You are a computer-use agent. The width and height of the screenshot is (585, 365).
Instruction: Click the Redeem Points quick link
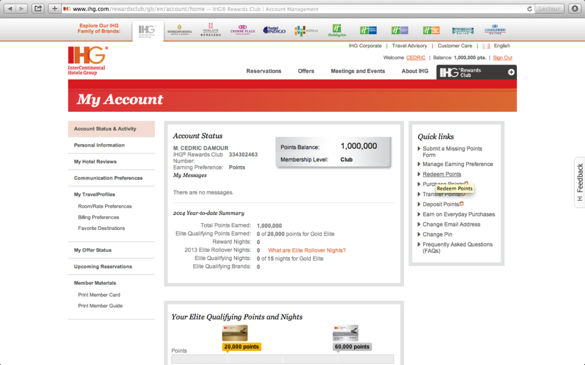(x=442, y=175)
